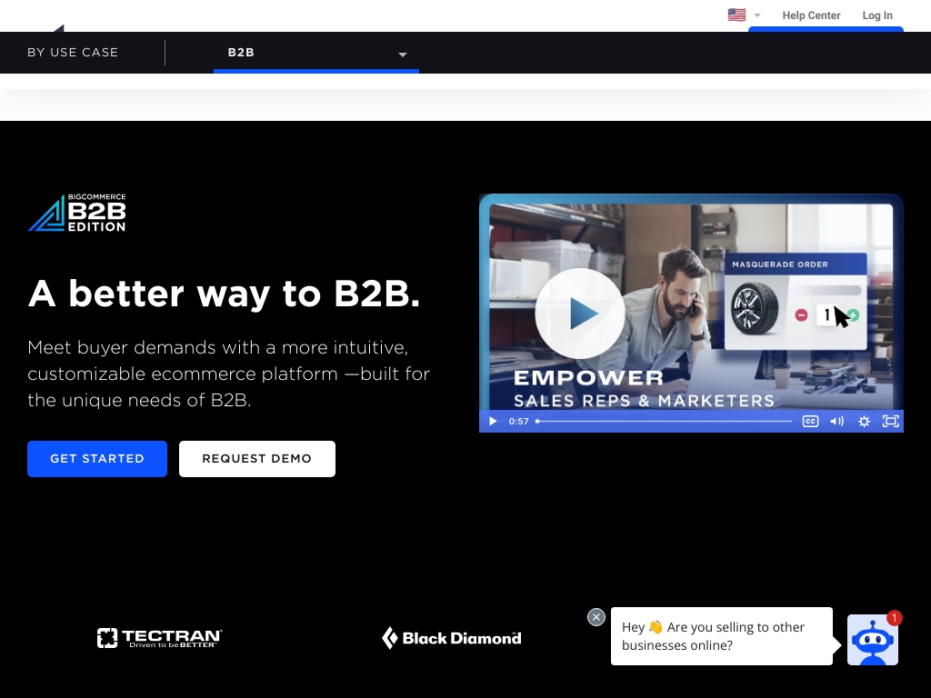The width and height of the screenshot is (931, 698).
Task: Click the Log In link
Action: [x=877, y=15]
